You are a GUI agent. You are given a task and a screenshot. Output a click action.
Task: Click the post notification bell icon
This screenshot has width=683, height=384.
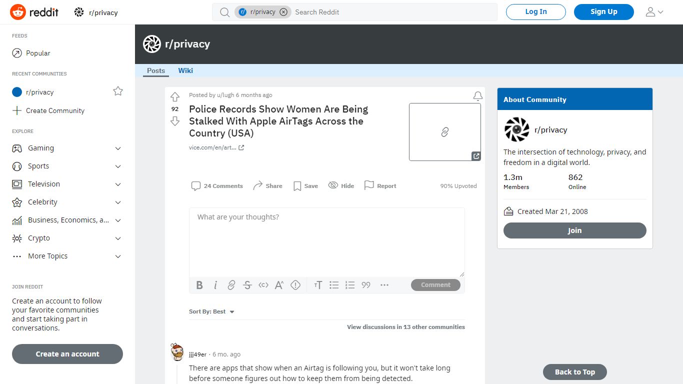478,96
